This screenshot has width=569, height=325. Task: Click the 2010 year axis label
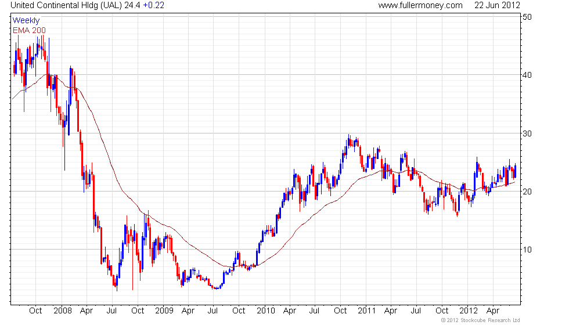point(266,311)
